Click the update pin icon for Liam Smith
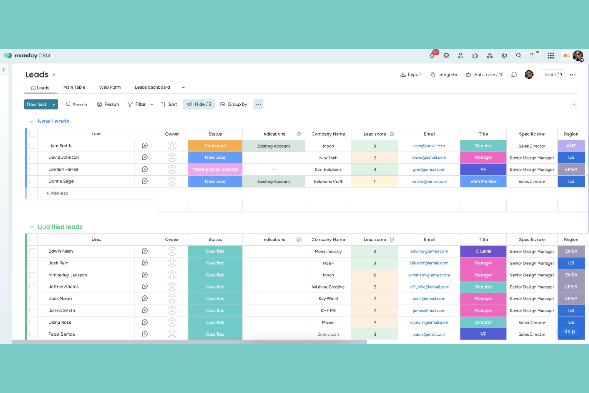The image size is (589, 393). (144, 146)
